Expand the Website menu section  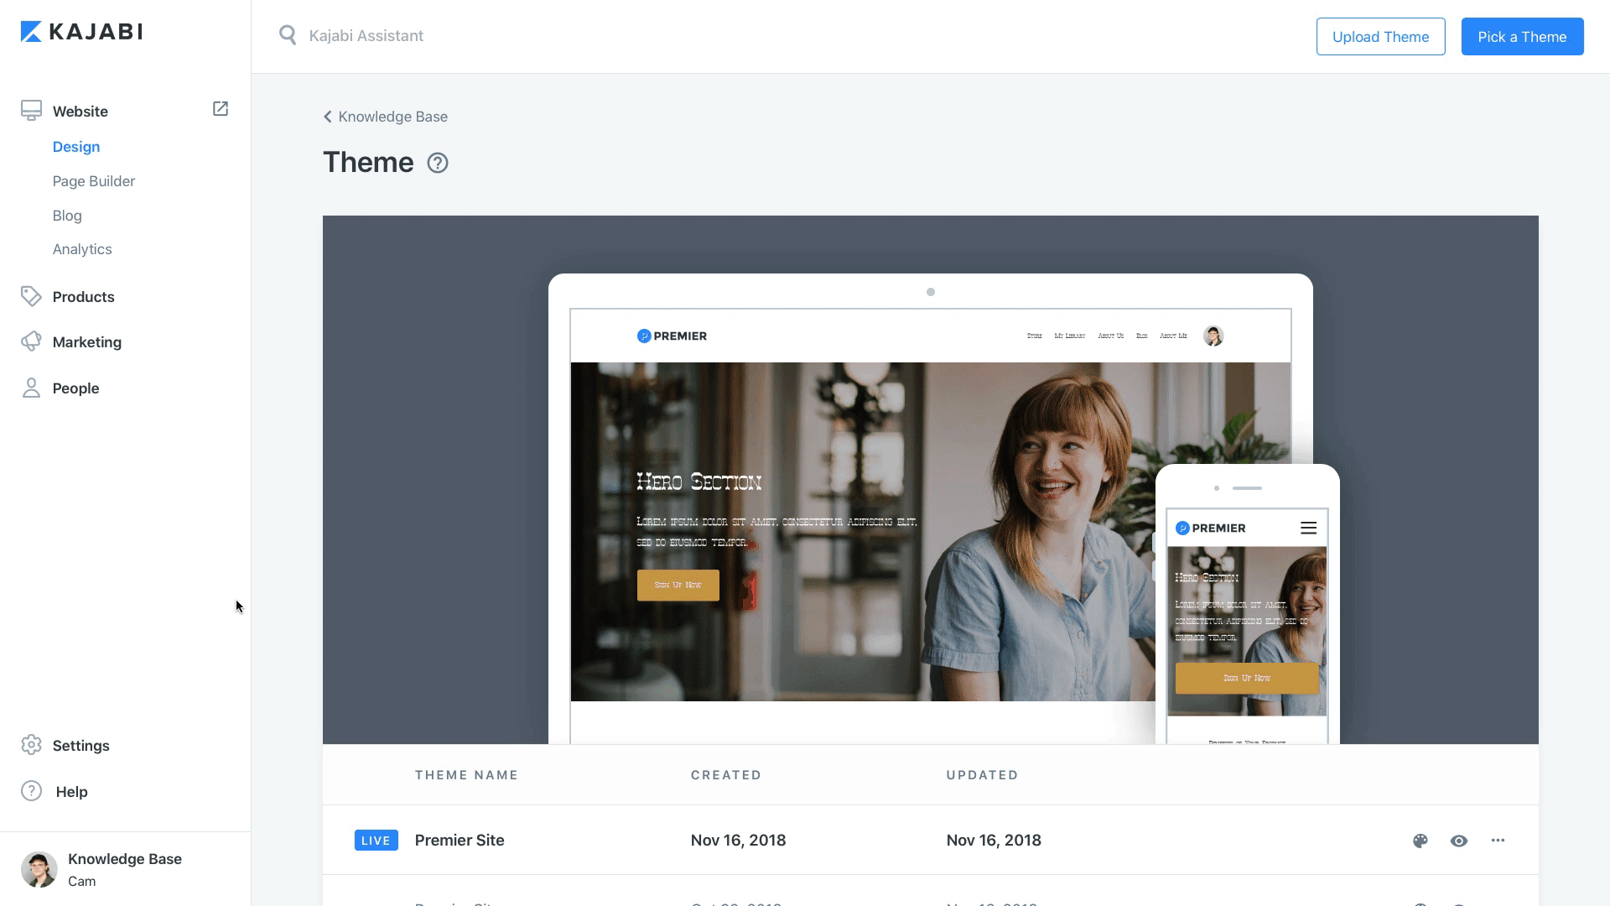[x=80, y=112]
